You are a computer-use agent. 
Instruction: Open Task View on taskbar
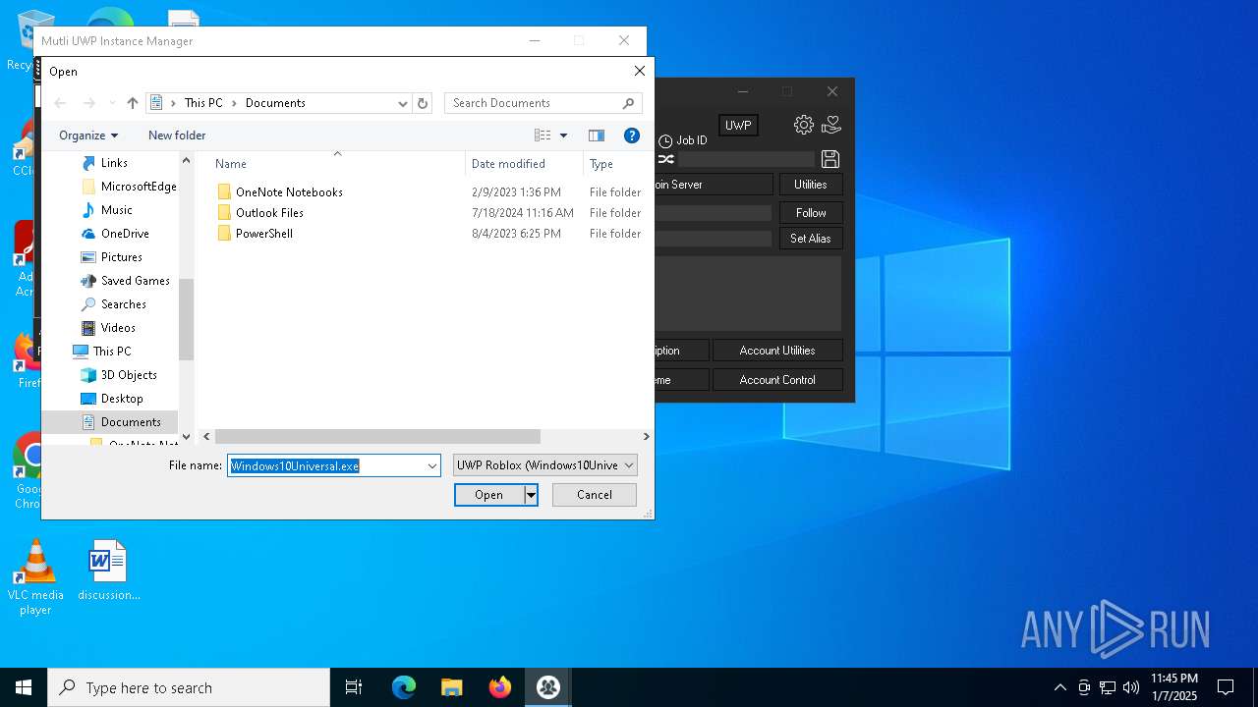pos(354,687)
